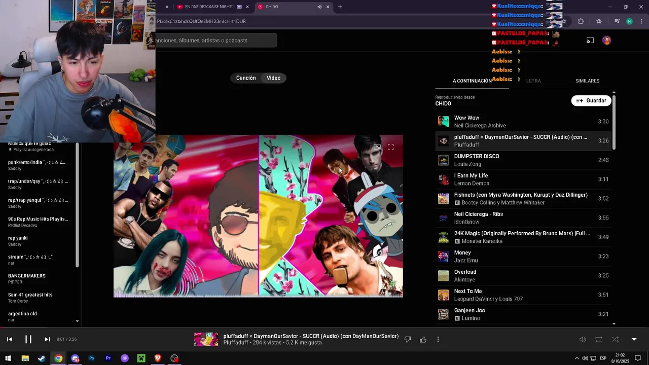Select Neil Cicierega - Ribs track
Image resolution: width=649 pixels, height=365 pixels.
click(x=523, y=218)
